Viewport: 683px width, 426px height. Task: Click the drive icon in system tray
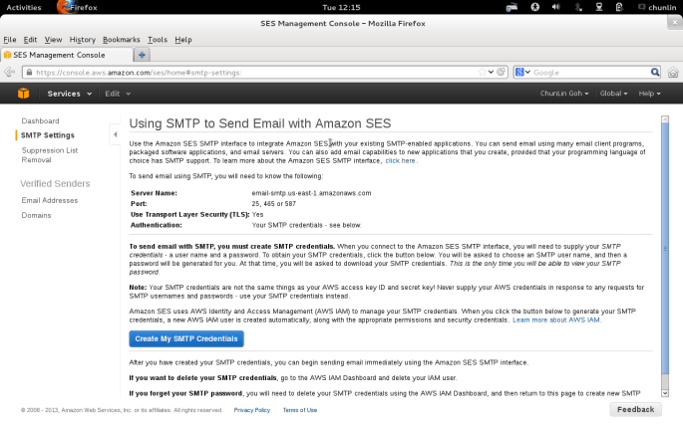512,7
